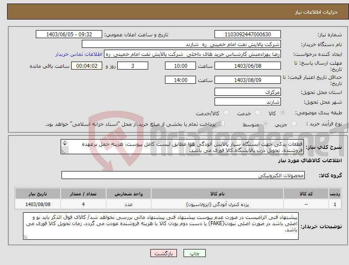Select the جزیی purchase type radio

point(294,124)
